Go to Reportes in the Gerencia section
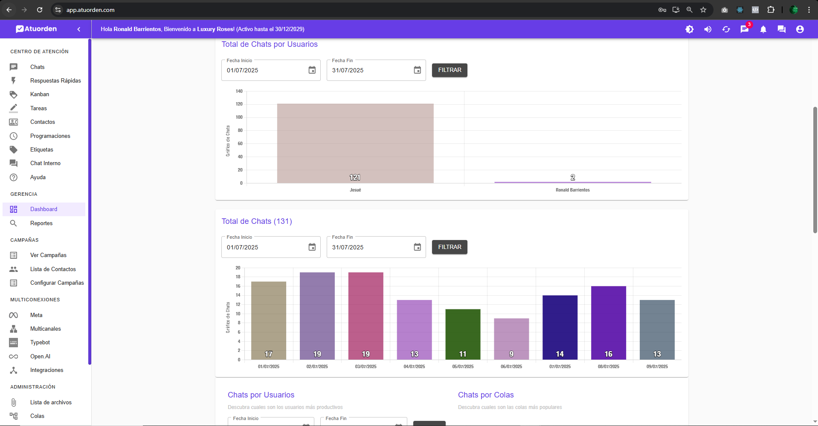Viewport: 818px width, 426px height. [x=41, y=223]
